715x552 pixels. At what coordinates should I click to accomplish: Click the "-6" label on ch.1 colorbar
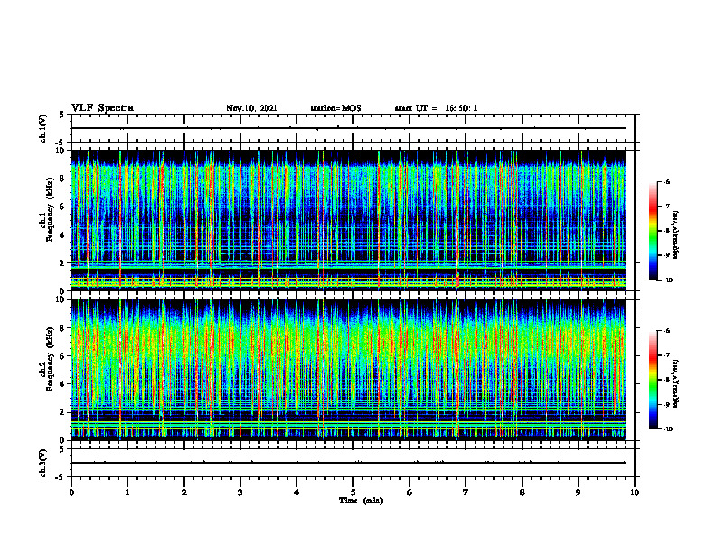666,181
